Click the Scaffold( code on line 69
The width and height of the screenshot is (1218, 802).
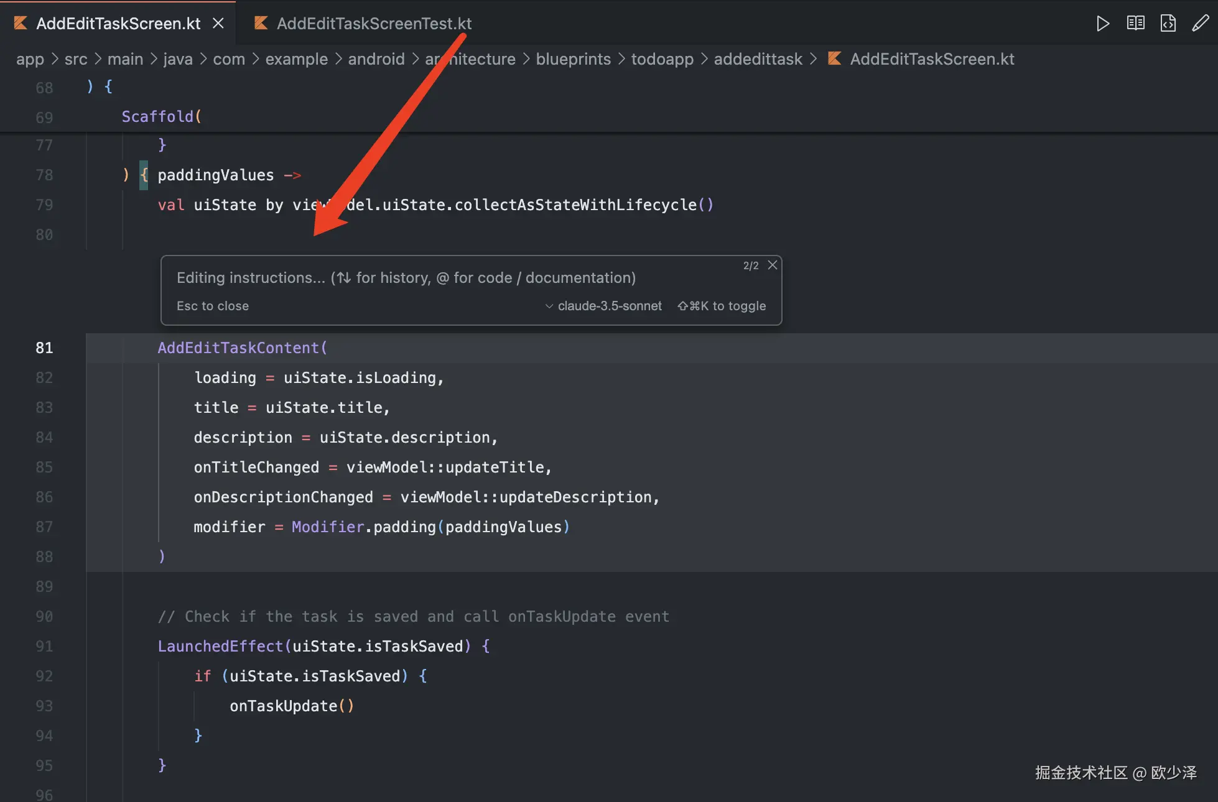point(161,117)
